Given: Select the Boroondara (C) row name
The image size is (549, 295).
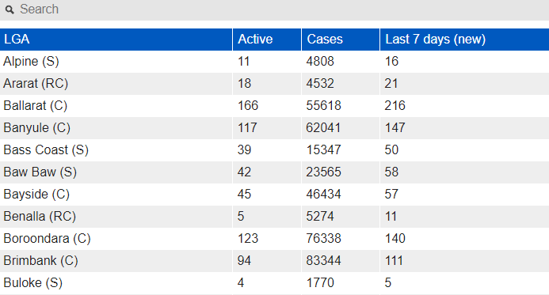Looking at the screenshot, I should click(x=47, y=238).
